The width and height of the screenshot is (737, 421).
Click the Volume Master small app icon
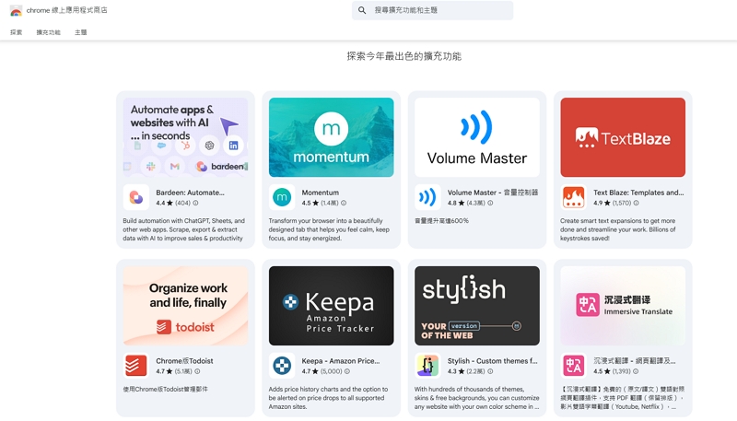pyautogui.click(x=427, y=197)
